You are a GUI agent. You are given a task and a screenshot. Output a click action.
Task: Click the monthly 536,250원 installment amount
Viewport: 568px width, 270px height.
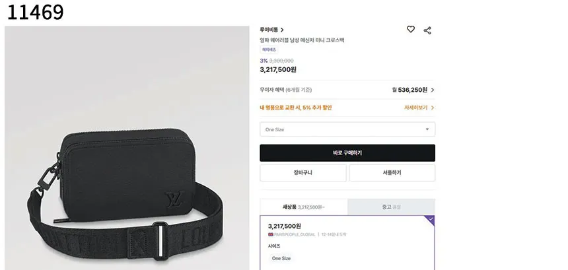(x=409, y=90)
